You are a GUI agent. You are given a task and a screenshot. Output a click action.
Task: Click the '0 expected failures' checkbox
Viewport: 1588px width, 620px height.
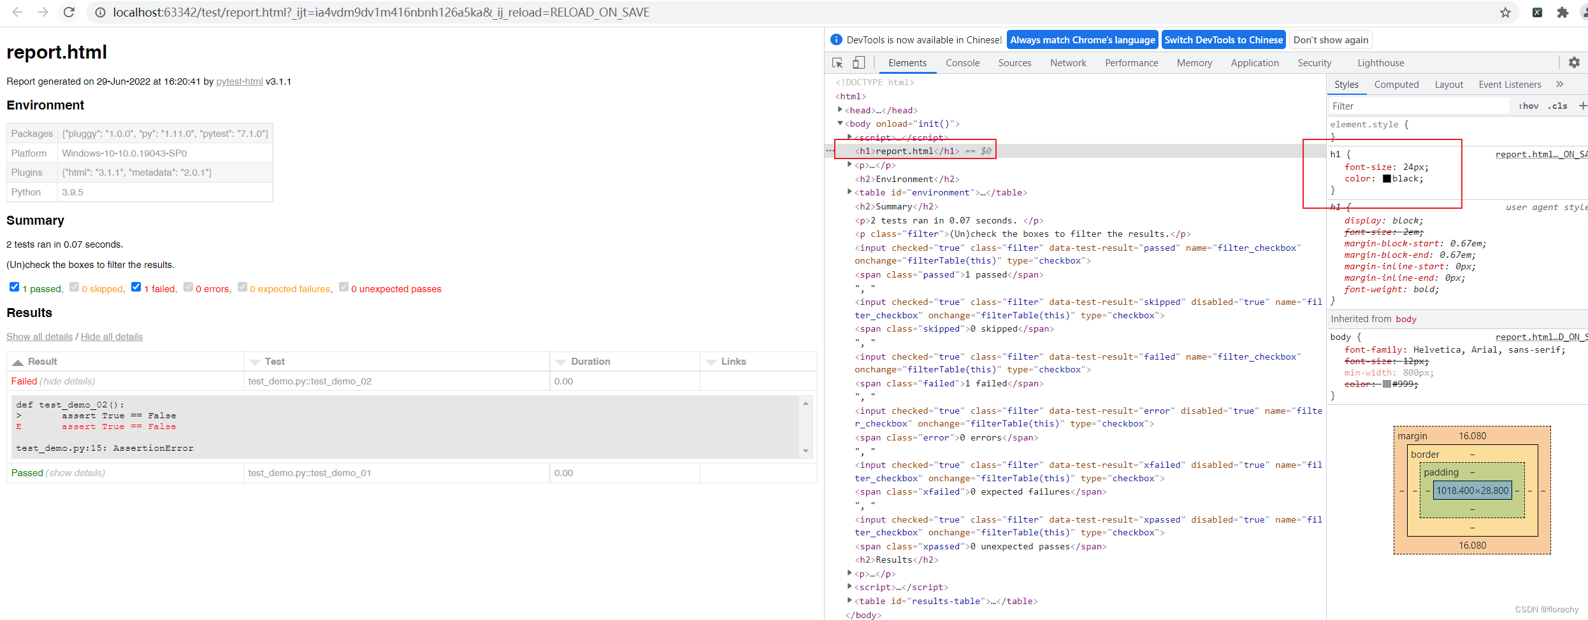242,287
